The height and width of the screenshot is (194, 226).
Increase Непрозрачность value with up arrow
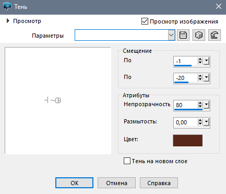click(x=200, y=103)
